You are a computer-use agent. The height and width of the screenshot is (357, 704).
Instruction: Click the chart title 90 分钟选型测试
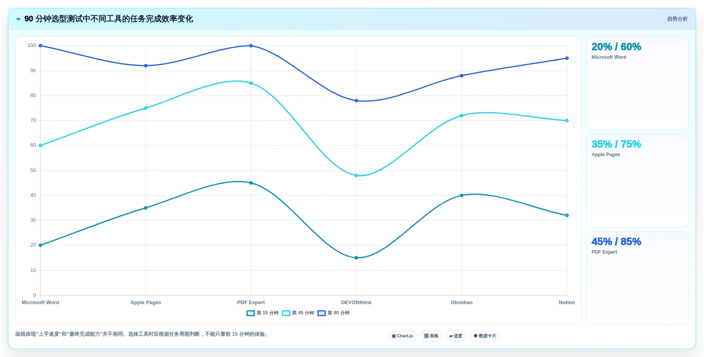click(109, 19)
